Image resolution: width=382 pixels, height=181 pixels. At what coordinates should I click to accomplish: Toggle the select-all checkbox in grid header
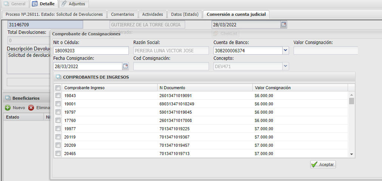point(58,88)
